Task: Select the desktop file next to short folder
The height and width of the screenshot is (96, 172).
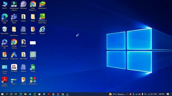Action: click(x=23, y=30)
